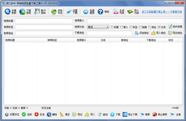186x121 pixels.
Task: Enable the 标题 title checkbox
Action: coord(112,27)
